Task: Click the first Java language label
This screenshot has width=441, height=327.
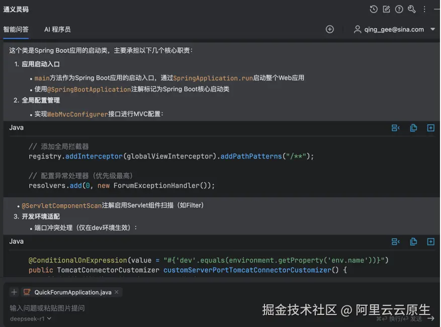Action: (x=16, y=128)
